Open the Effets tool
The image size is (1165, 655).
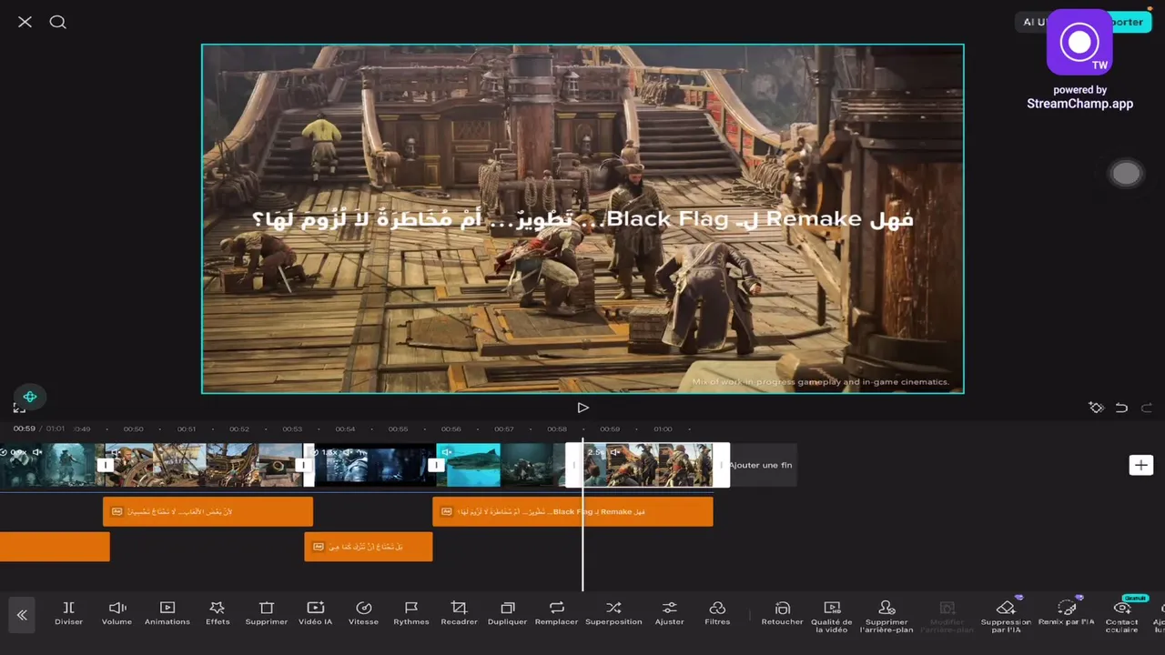[218, 613]
